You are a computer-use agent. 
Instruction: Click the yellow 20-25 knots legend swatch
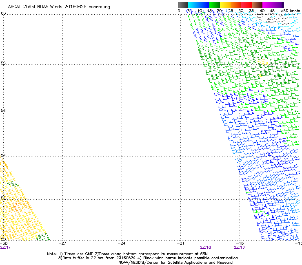click(225, 5)
